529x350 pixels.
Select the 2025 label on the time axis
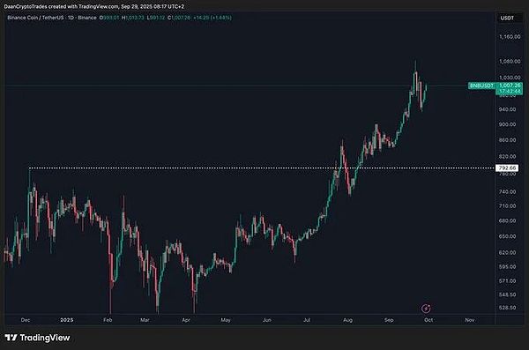(66, 320)
